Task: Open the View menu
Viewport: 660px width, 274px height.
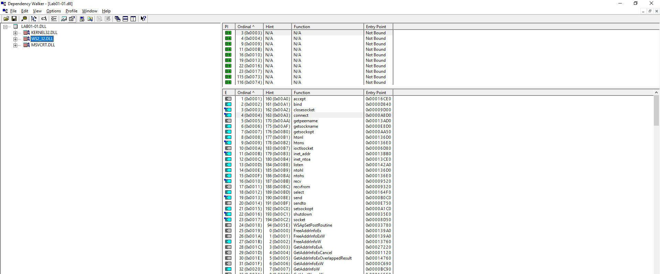Action: coord(37,11)
